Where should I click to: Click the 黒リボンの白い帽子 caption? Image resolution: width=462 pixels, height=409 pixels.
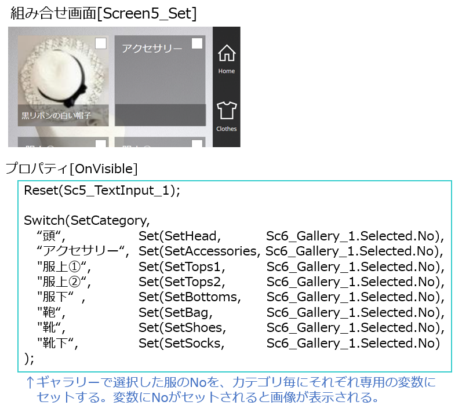pyautogui.click(x=56, y=115)
